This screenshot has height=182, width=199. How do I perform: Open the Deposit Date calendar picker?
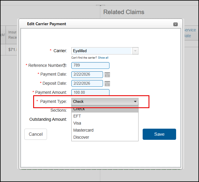[x=107, y=84]
